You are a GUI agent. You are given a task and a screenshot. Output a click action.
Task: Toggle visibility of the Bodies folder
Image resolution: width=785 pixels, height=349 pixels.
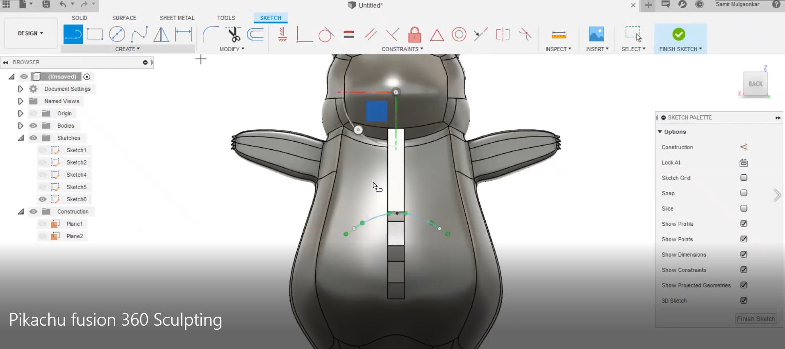point(33,126)
